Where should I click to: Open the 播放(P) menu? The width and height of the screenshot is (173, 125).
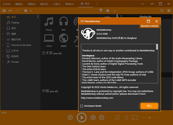[x=44, y=4]
